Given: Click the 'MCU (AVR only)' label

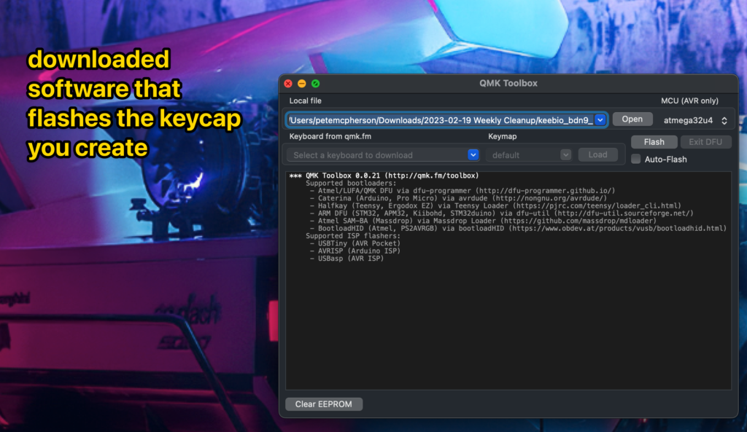Looking at the screenshot, I should (x=689, y=101).
